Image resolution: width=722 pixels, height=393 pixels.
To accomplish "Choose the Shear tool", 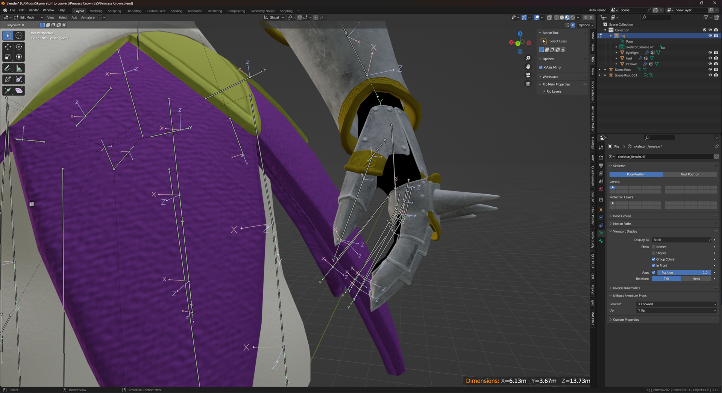I will 19,91.
